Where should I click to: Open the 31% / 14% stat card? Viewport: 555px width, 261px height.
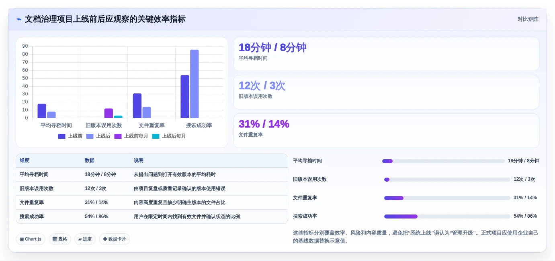click(386, 131)
